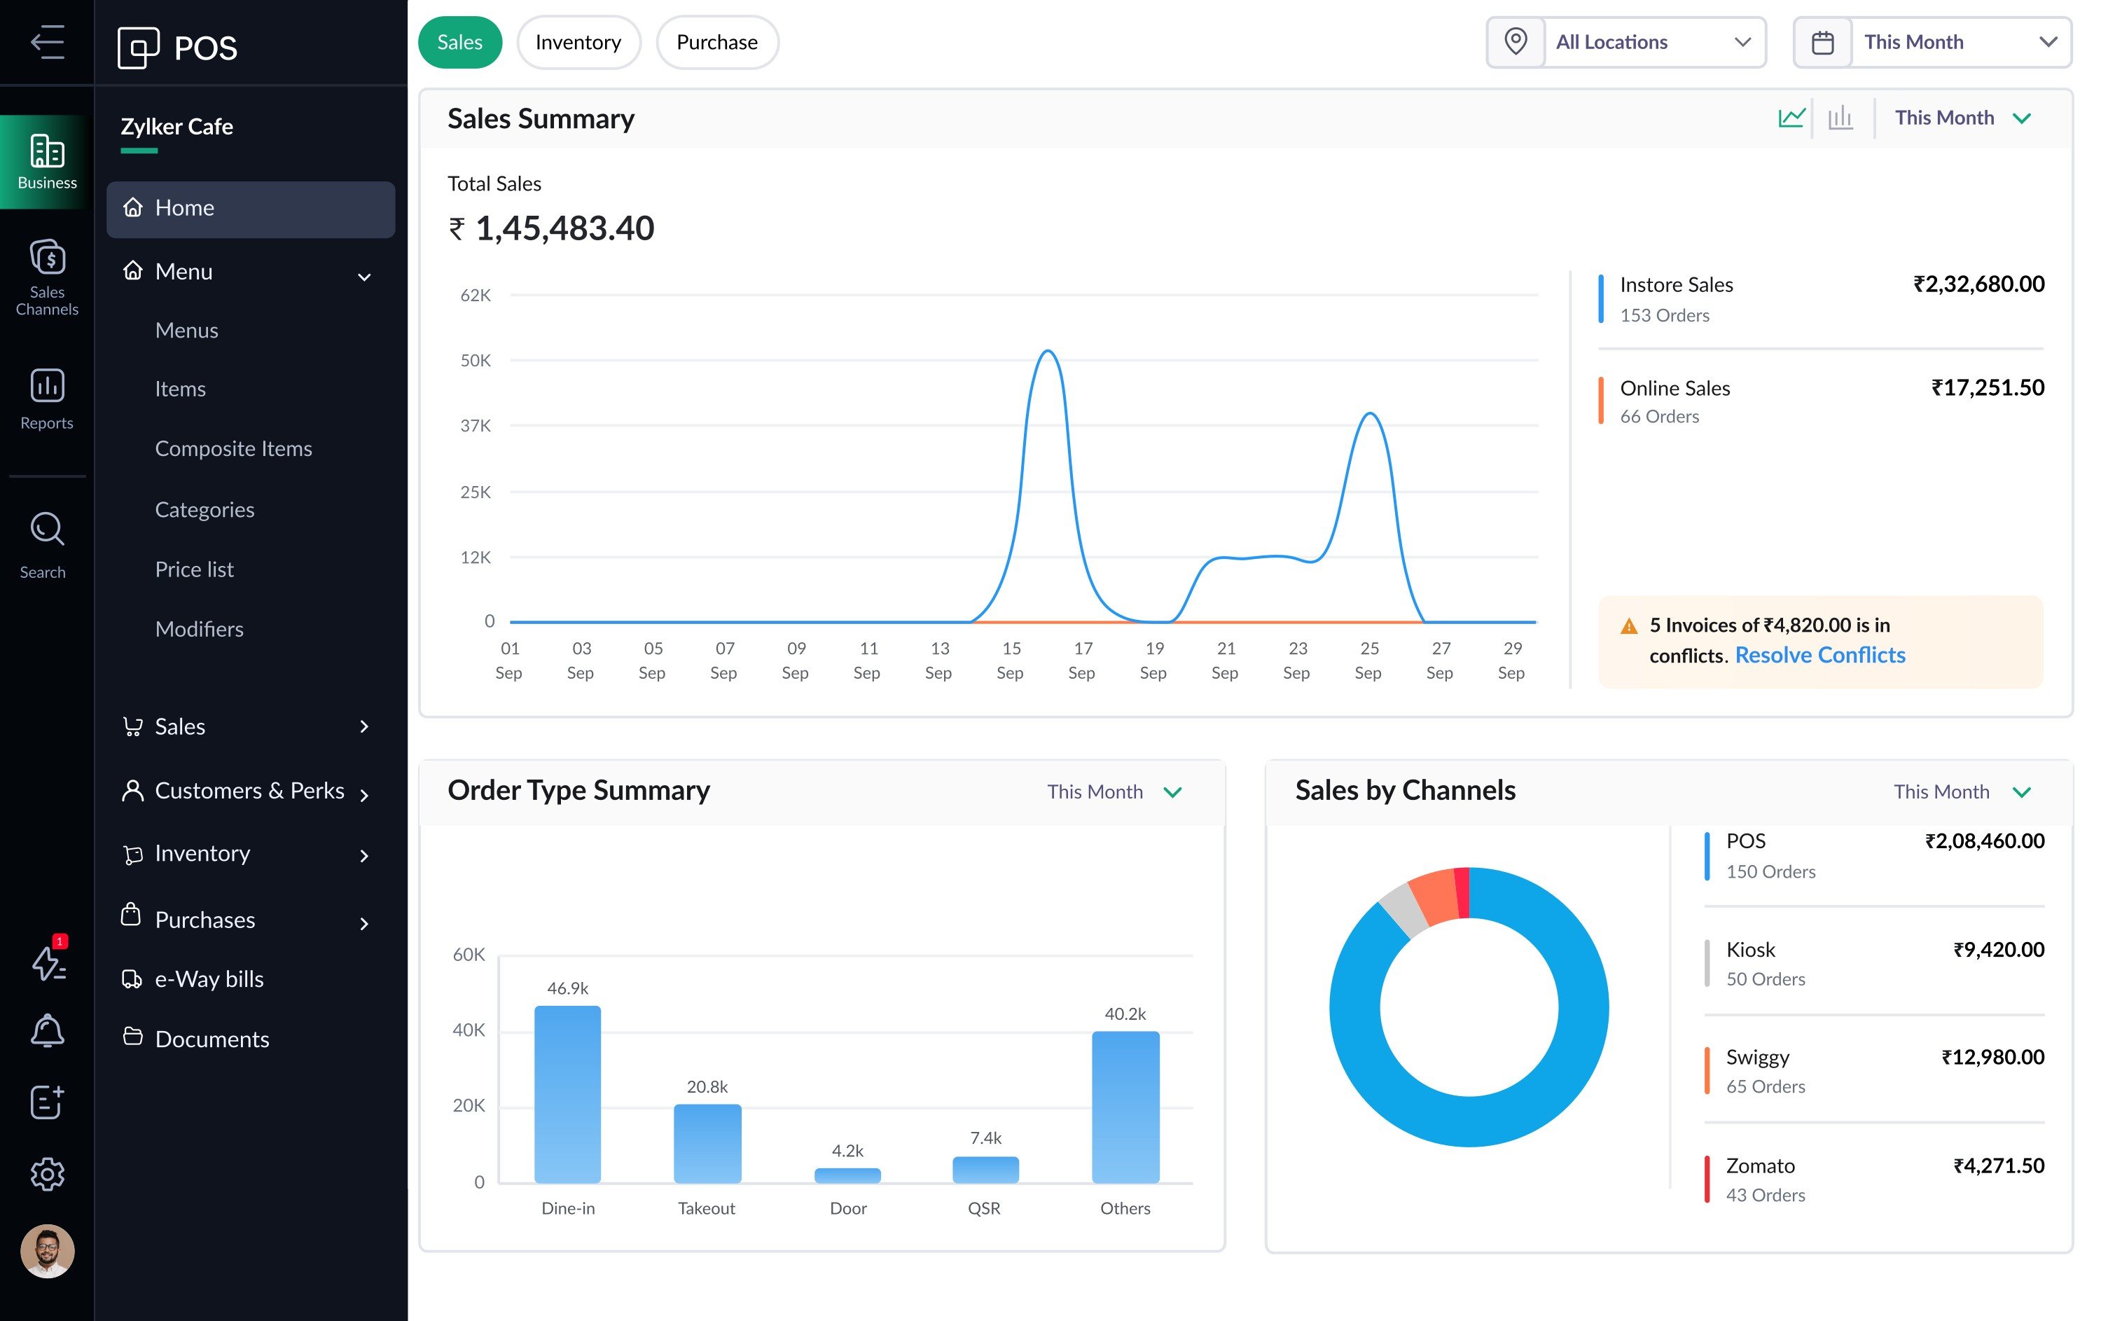This screenshot has width=2101, height=1321.
Task: Open Reports in the left rail
Action: click(47, 399)
